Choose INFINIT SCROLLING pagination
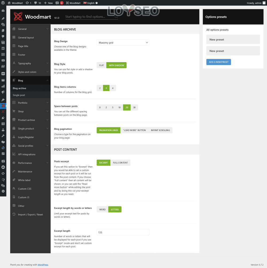The image size is (267, 268). tap(160, 130)
